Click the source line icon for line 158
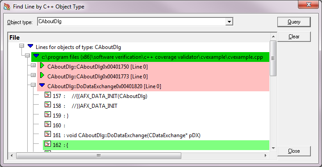This screenshot has height=167, width=322. (x=48, y=105)
